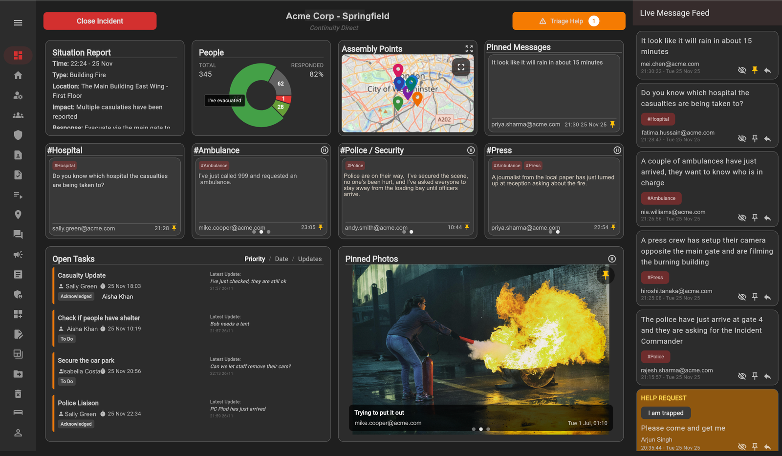Open the trash icon near the sidebar bottom
782x456 pixels.
[x=18, y=393]
